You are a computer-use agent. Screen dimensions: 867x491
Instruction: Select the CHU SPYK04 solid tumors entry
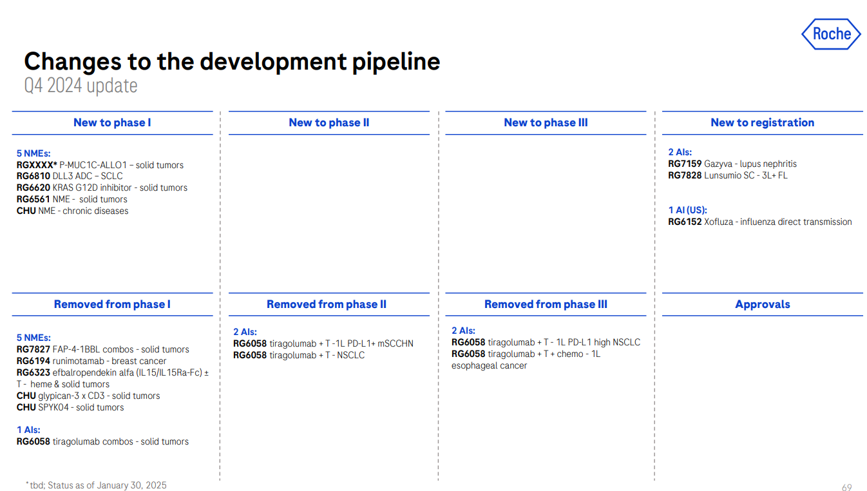pos(70,407)
